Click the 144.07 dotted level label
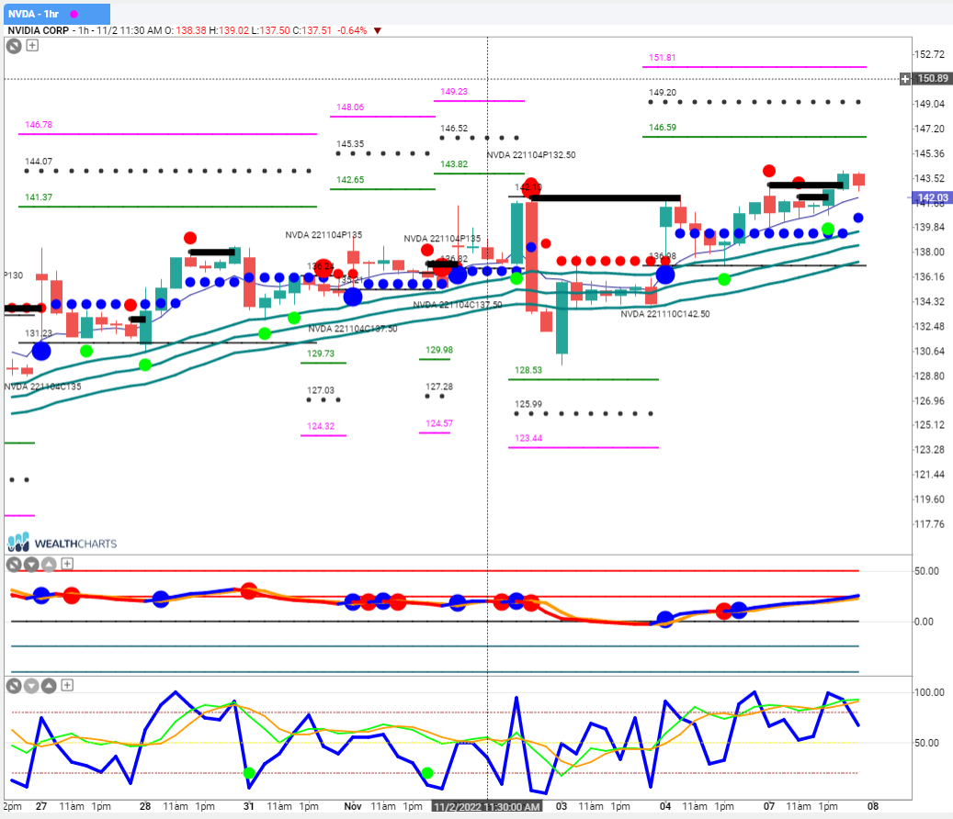 [x=39, y=162]
